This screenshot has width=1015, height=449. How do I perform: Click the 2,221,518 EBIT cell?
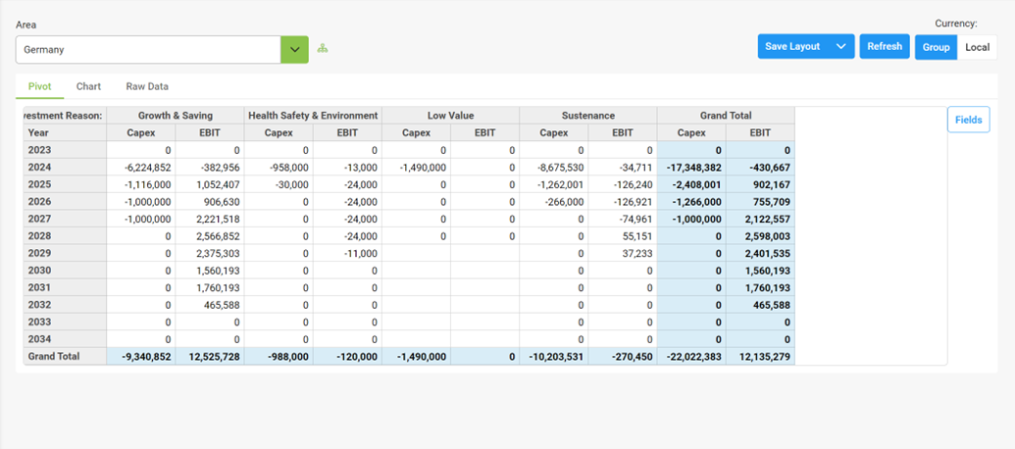coord(210,219)
